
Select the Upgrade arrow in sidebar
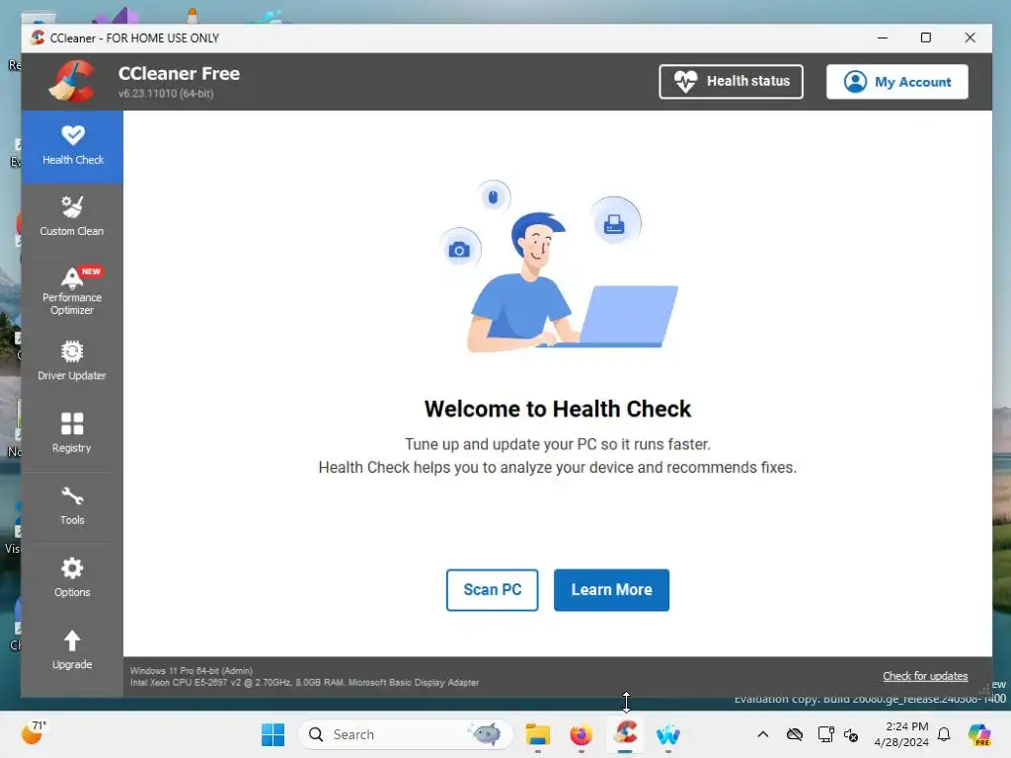click(x=72, y=650)
